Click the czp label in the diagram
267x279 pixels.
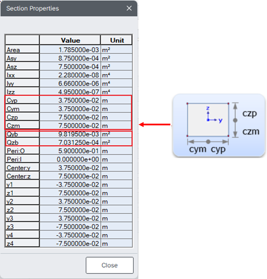coord(249,114)
